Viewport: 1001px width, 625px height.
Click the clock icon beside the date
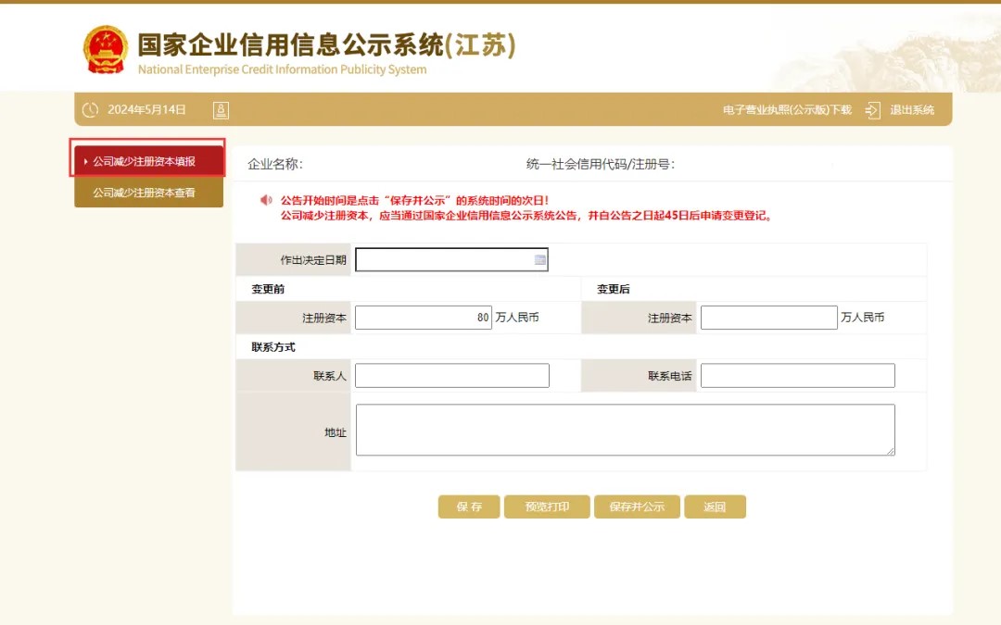[x=90, y=110]
